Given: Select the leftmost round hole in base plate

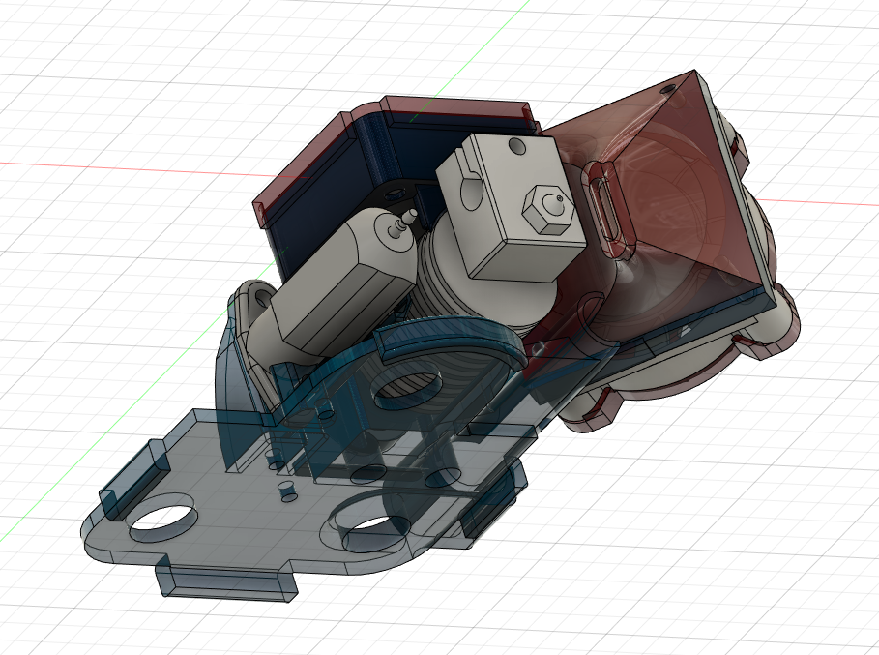Looking at the screenshot, I should click(161, 523).
